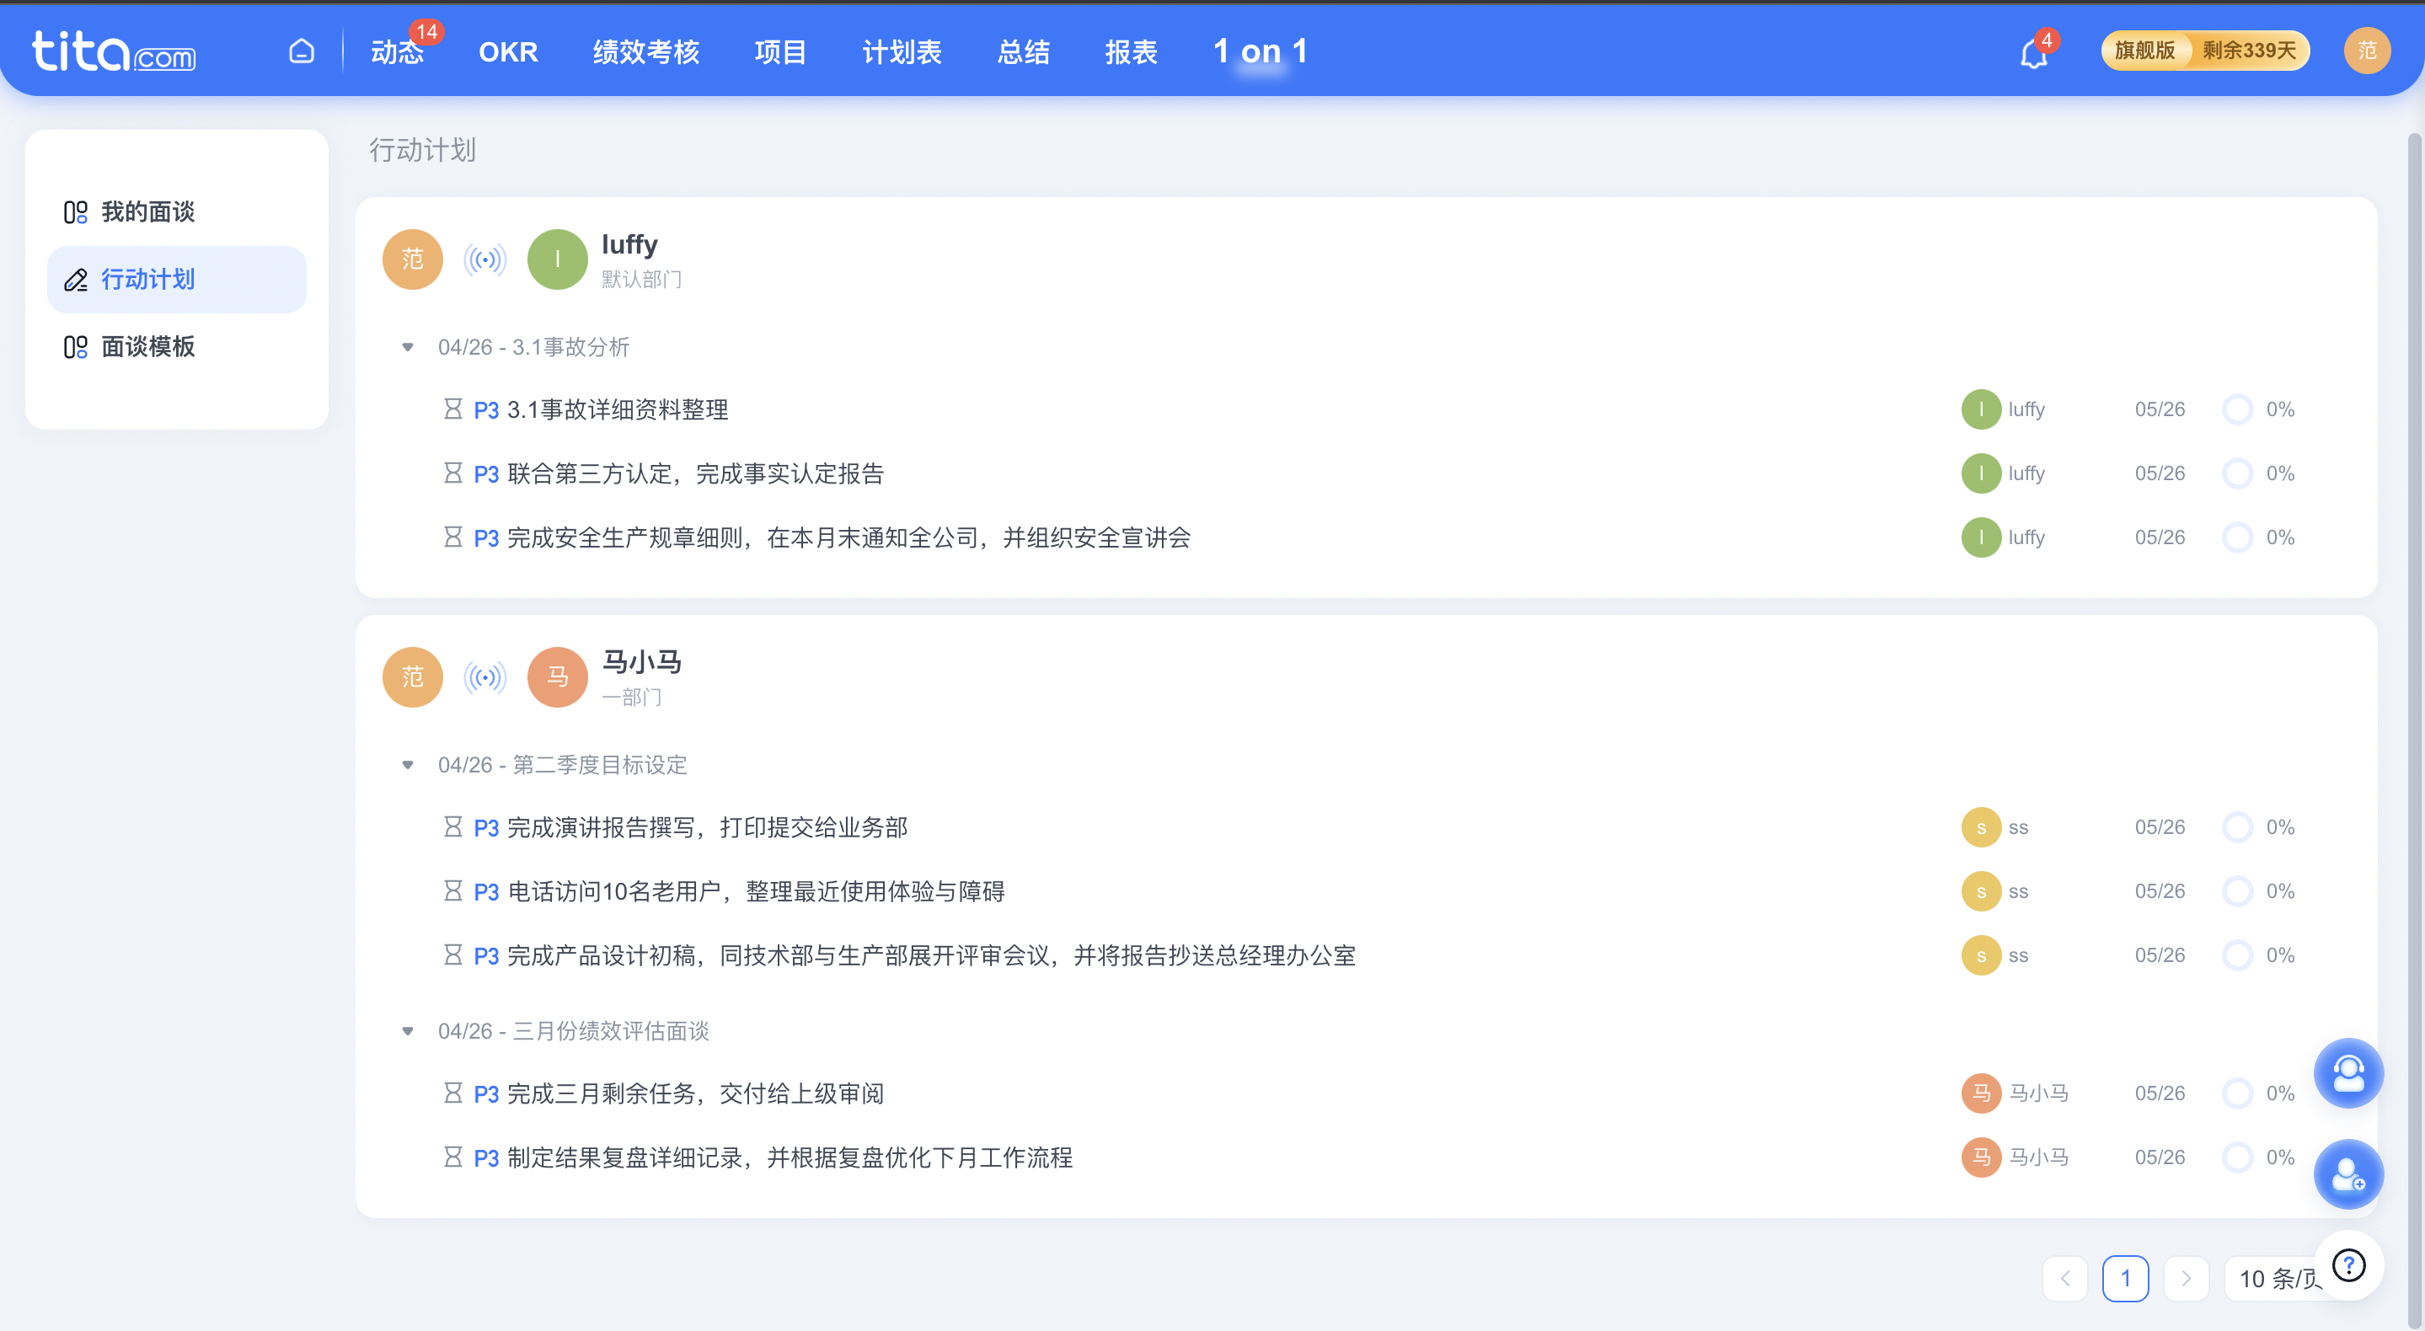Go to the previous page arrow

[2065, 1278]
